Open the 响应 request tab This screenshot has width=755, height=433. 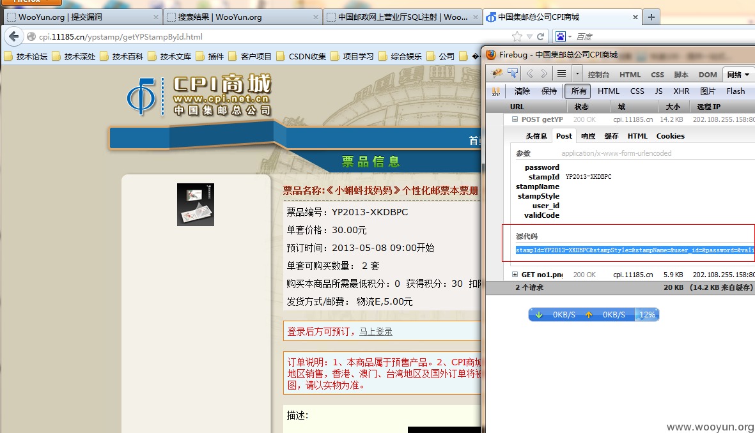coord(588,136)
